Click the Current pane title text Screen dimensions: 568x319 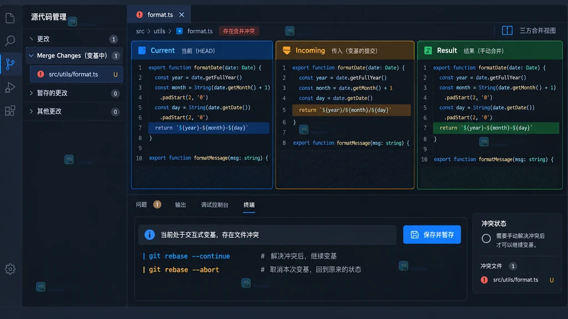pos(163,50)
